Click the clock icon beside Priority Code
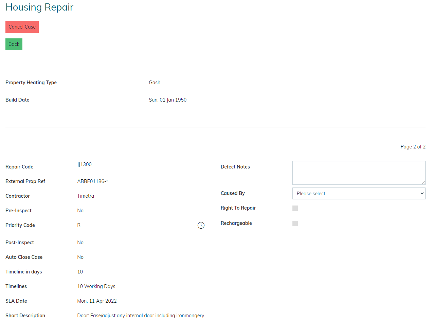The height and width of the screenshot is (321, 432). click(x=201, y=225)
